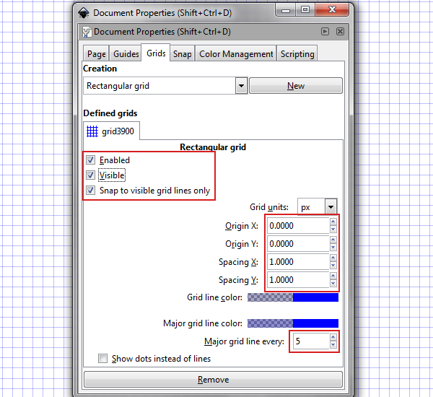The height and width of the screenshot is (397, 433).
Task: Toggle Snap to visible grid lines only
Action: (x=90, y=191)
